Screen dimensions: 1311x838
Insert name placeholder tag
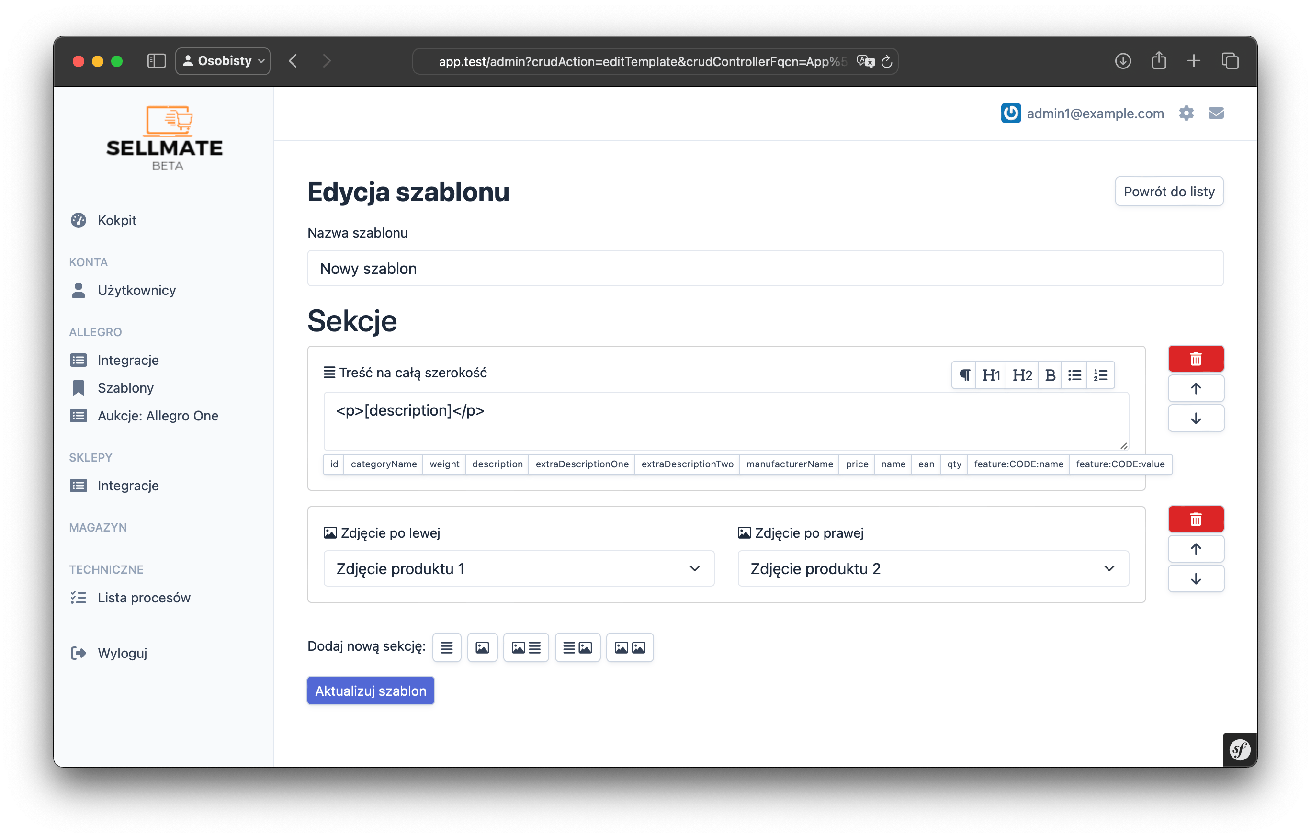coord(893,464)
